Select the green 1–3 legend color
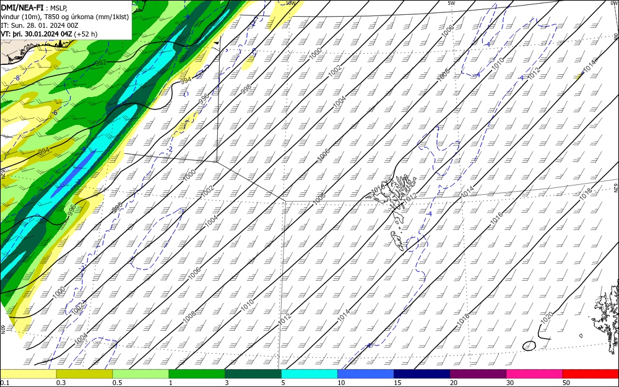 pyautogui.click(x=197, y=374)
